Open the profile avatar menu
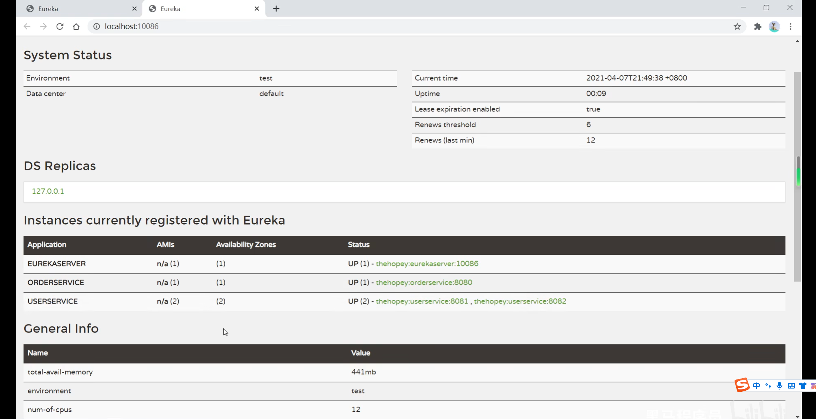 (774, 26)
